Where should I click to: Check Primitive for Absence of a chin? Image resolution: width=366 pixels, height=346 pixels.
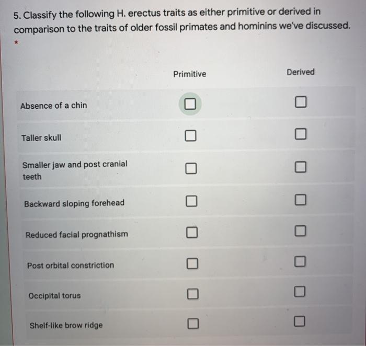[190, 104]
